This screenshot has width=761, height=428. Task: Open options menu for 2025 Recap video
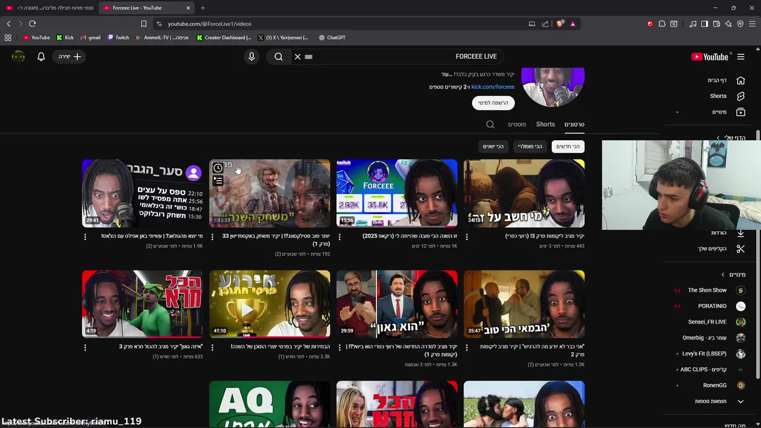click(x=339, y=237)
